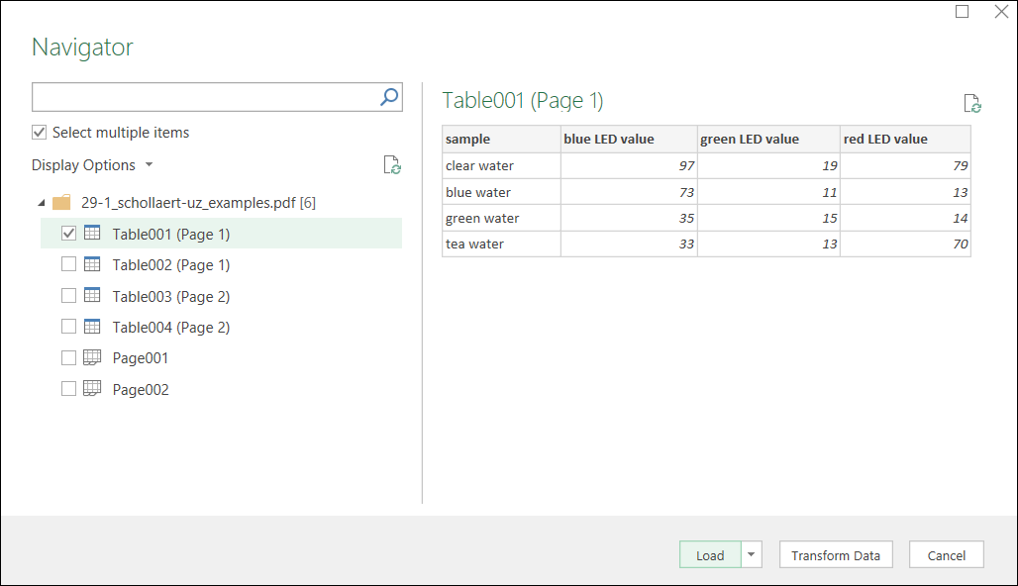Open the Load button dropdown arrow
The image size is (1018, 586).
pos(752,555)
